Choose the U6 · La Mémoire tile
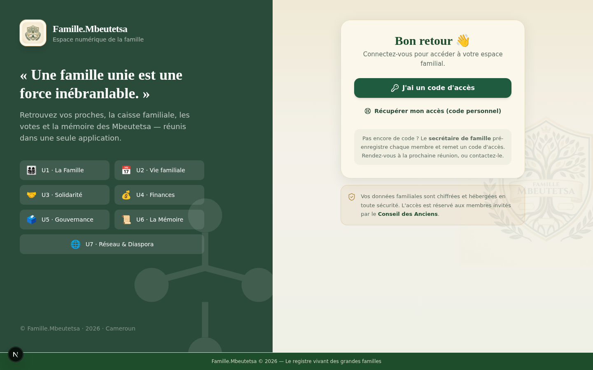 click(159, 220)
